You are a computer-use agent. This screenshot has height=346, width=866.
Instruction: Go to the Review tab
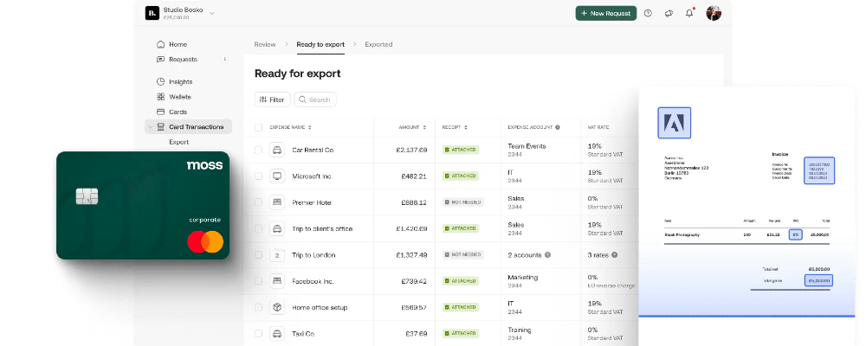264,44
